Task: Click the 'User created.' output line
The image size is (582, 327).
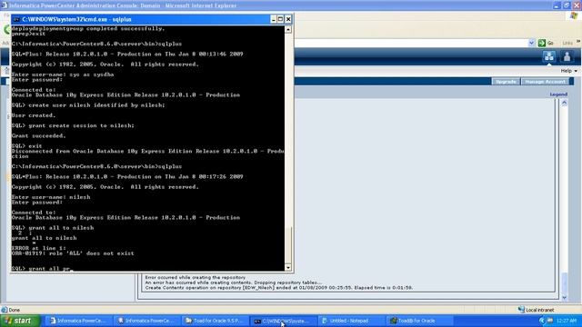Action: coord(34,115)
